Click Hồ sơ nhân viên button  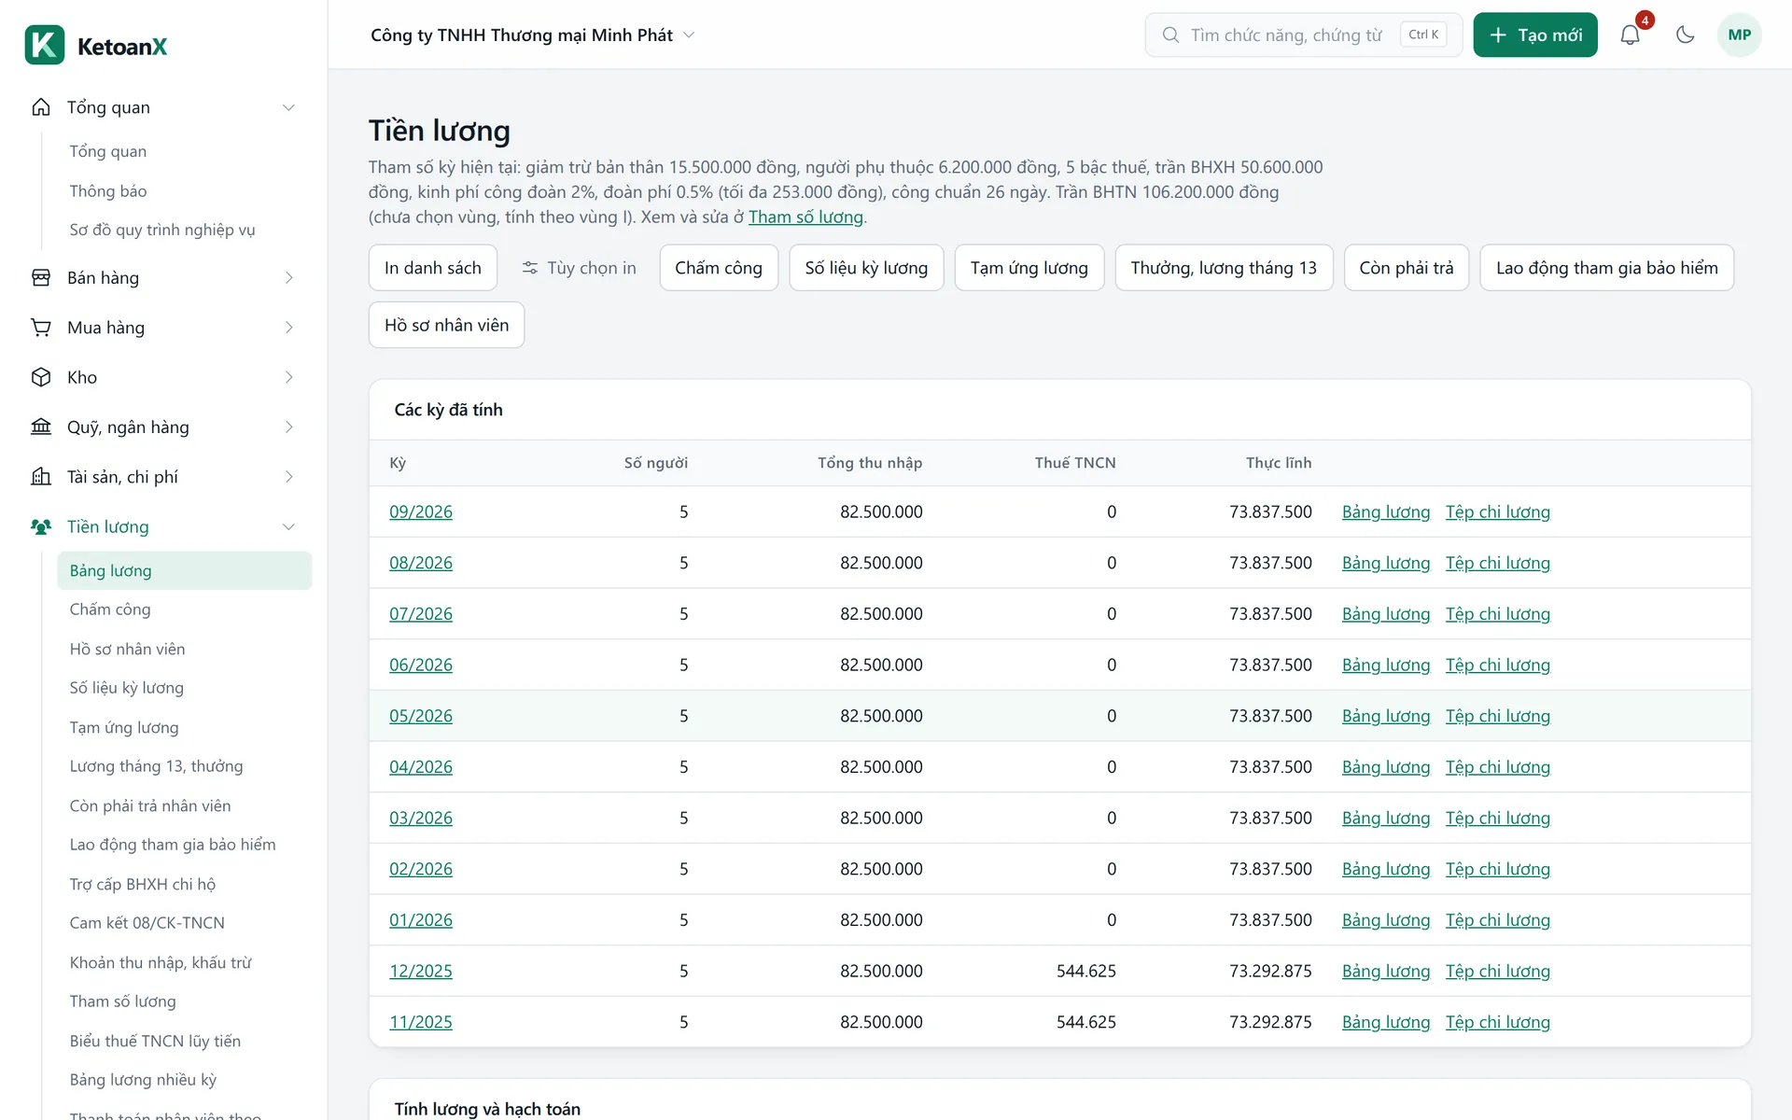[x=446, y=325]
